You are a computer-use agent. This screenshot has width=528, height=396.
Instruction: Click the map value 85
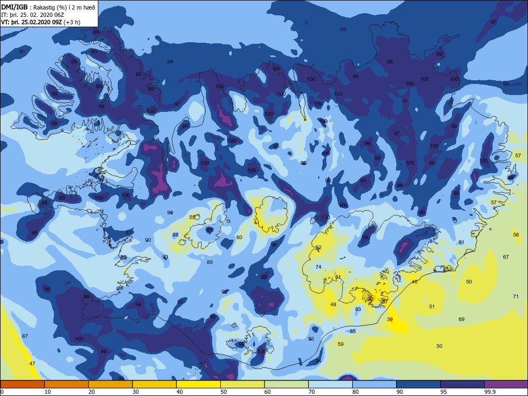(x=353, y=332)
